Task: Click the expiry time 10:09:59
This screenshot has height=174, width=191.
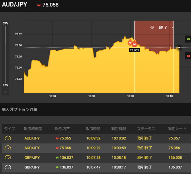Action: [119, 148]
